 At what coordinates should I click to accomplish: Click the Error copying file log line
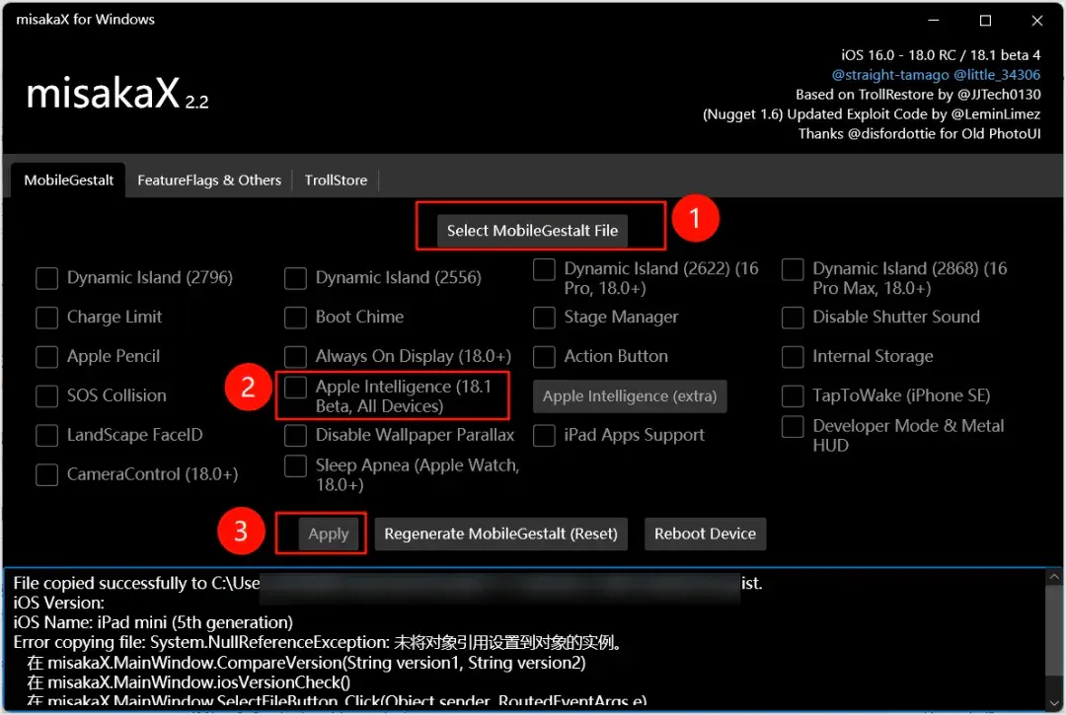pyautogui.click(x=318, y=642)
